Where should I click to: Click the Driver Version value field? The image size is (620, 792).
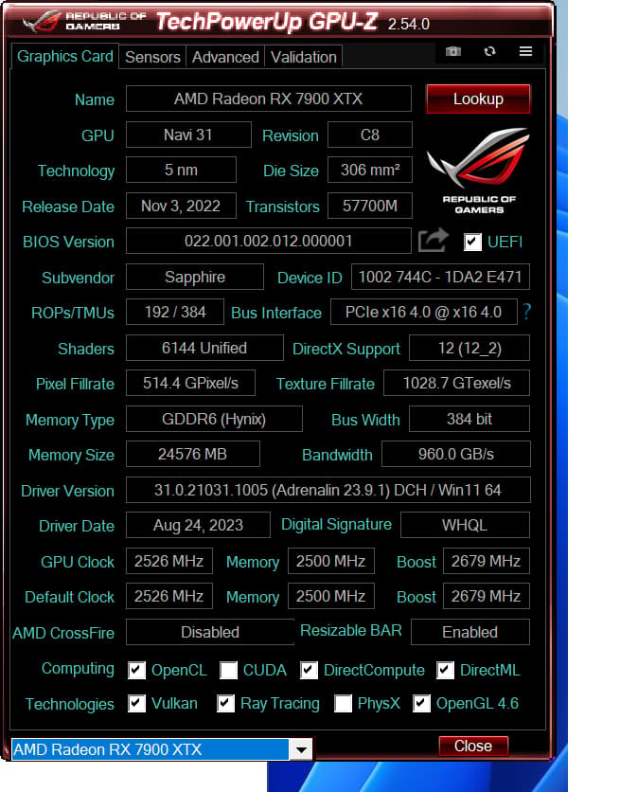(x=328, y=490)
